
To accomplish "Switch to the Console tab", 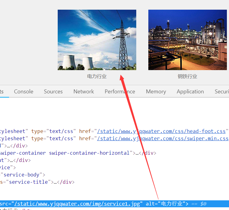I will pyautogui.click(x=24, y=92).
